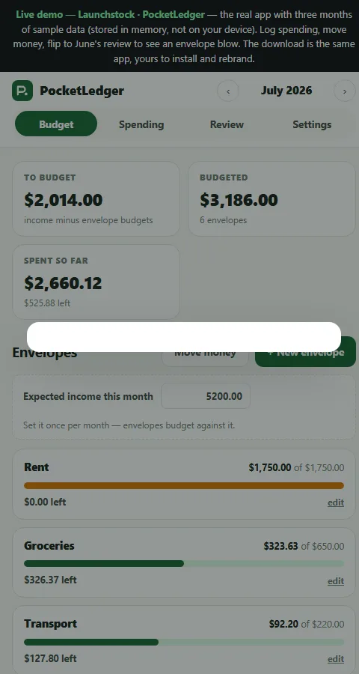Create a New envelope
Screen dimensions: 359x674
click(x=305, y=352)
